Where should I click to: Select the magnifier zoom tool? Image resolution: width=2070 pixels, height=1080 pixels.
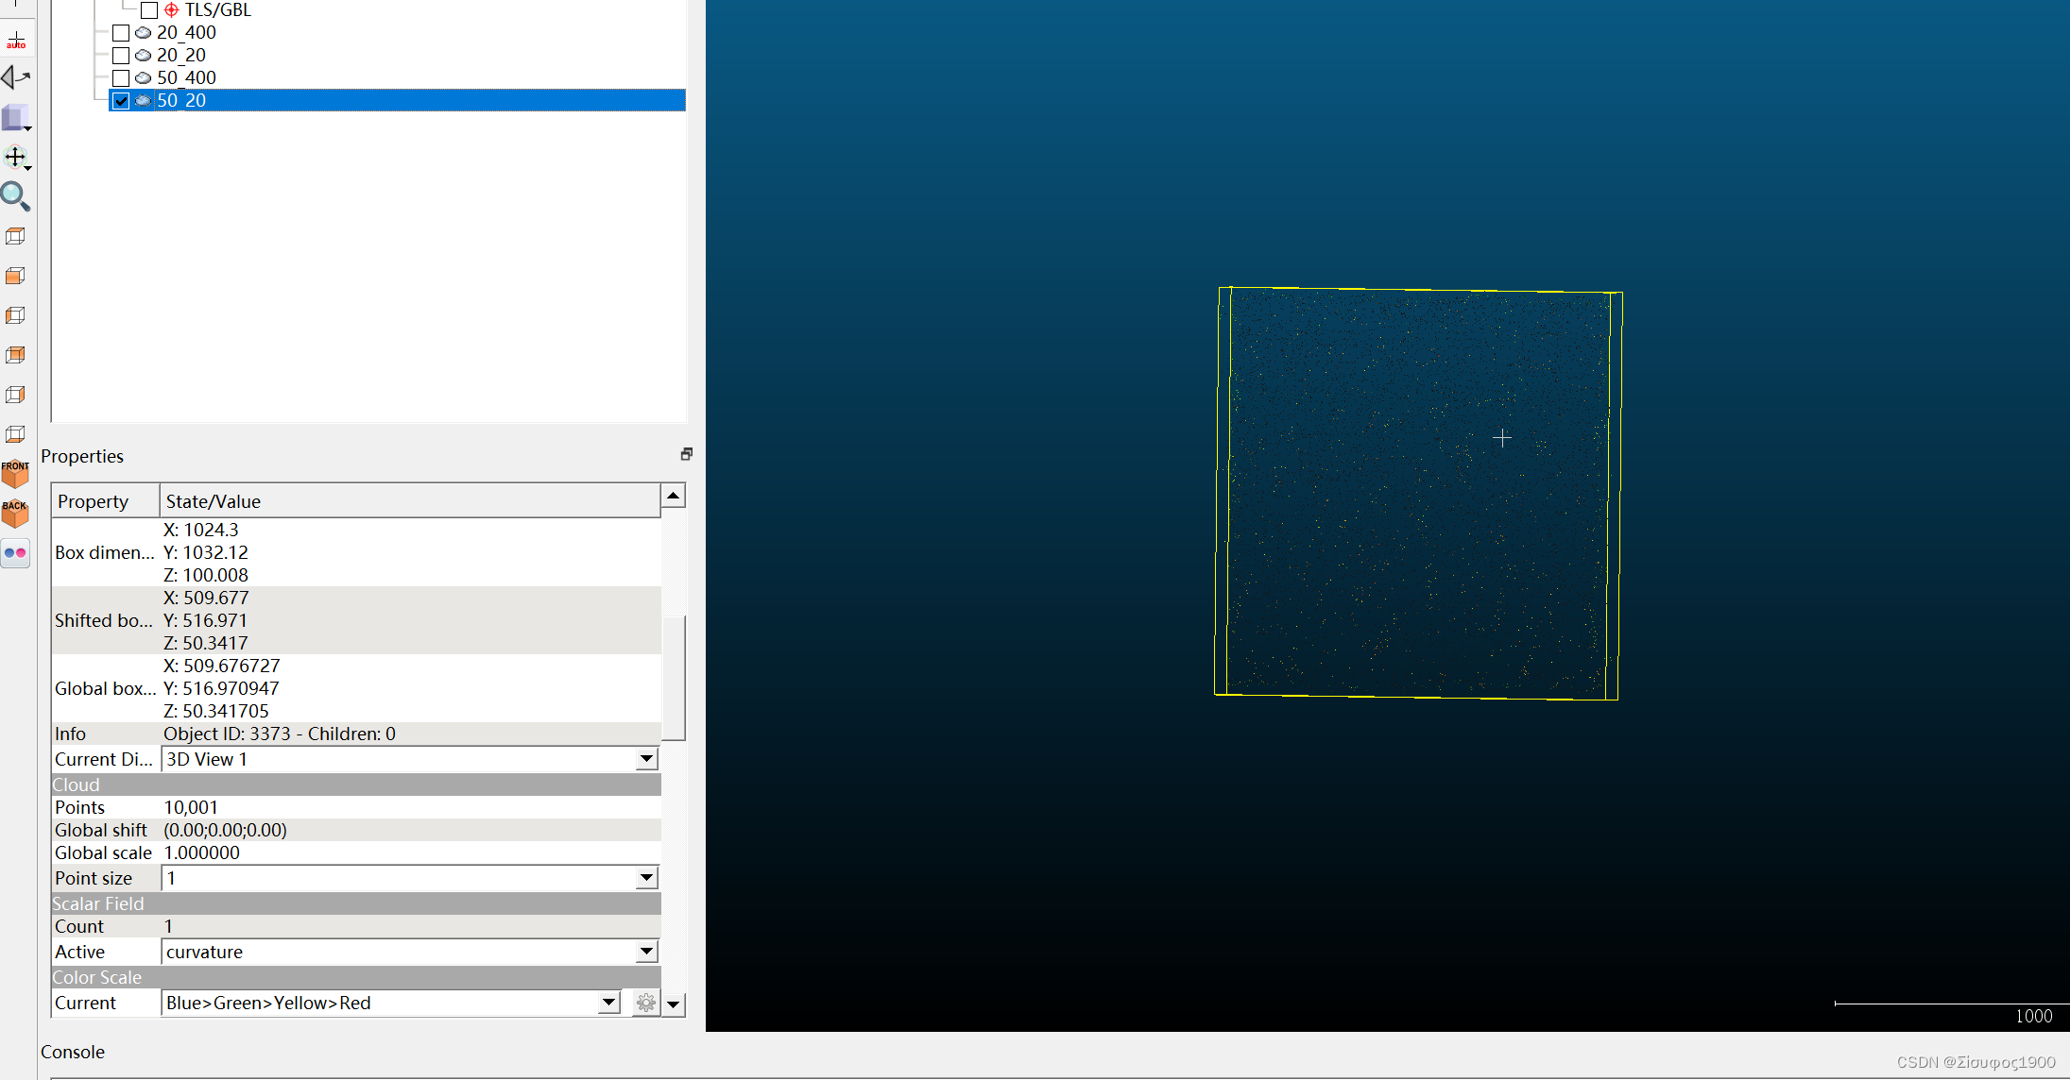(15, 196)
